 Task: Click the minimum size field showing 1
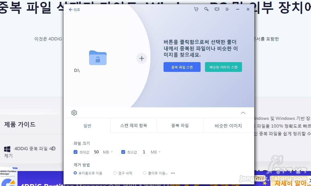point(144,152)
